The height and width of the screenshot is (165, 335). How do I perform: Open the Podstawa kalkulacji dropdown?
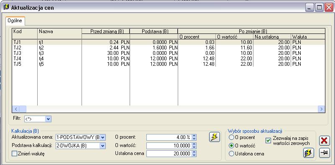pyautogui.click(x=103, y=146)
